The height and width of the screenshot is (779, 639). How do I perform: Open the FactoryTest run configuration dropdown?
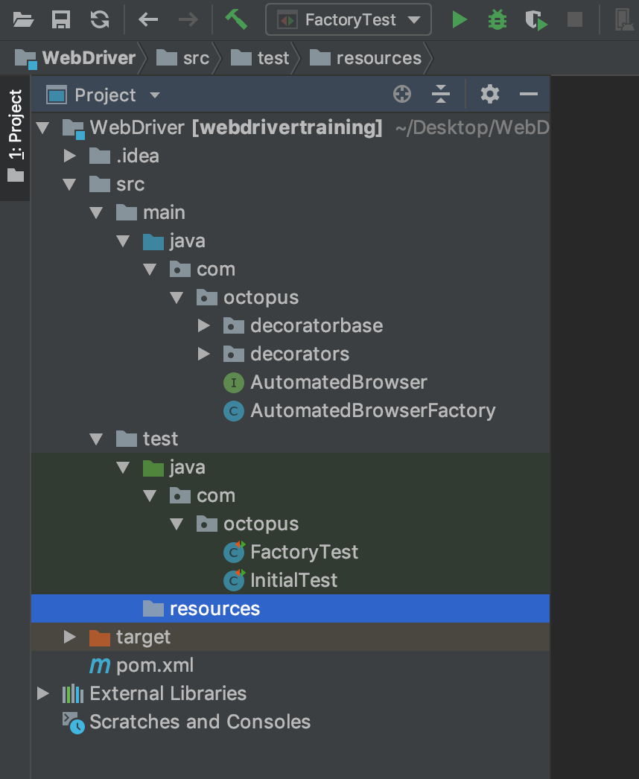(349, 19)
